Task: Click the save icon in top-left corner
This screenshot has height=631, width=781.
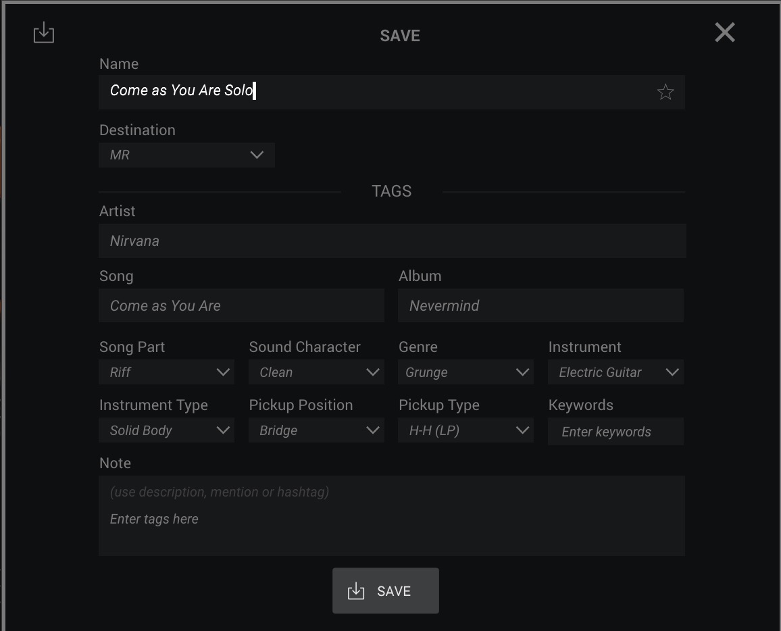Action: (44, 32)
